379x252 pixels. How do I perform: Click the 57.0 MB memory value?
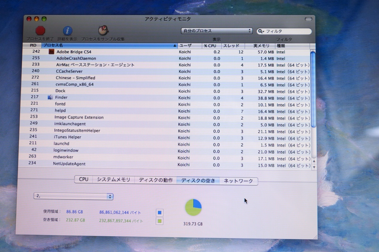(x=266, y=52)
